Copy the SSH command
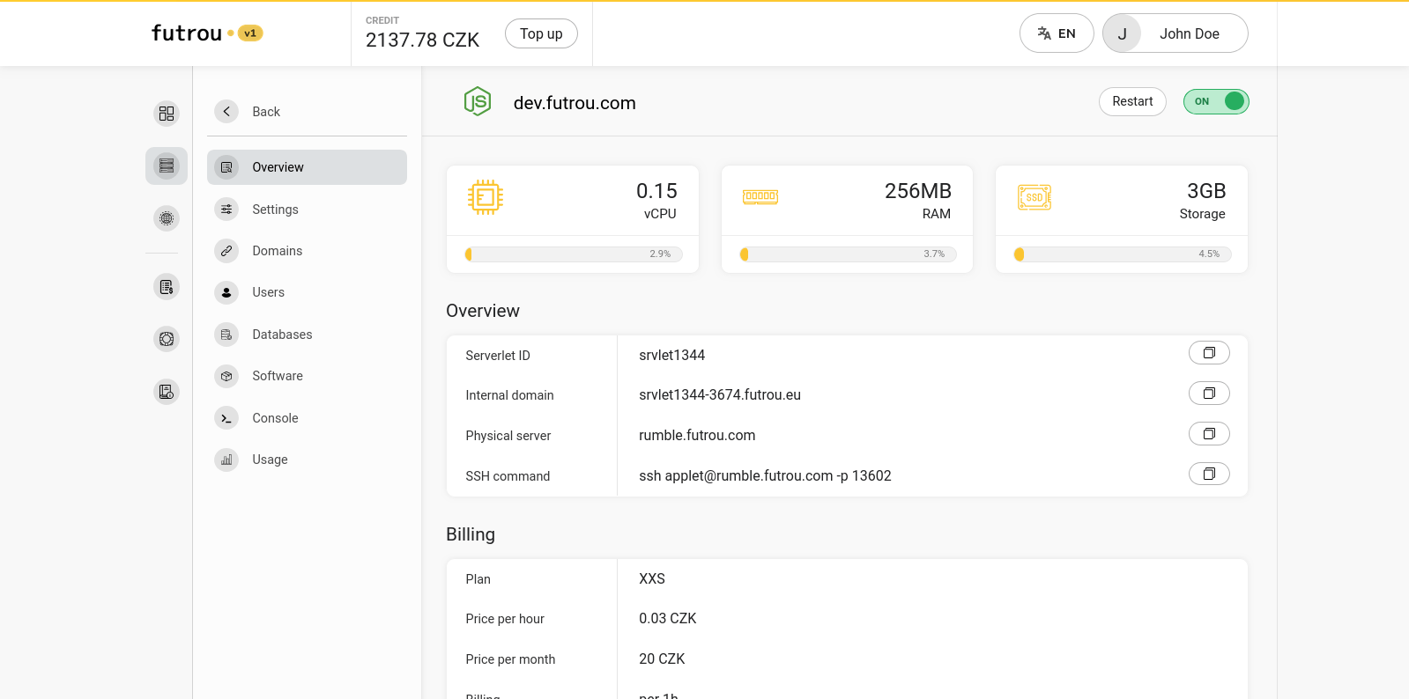The height and width of the screenshot is (699, 1409). pos(1209,474)
